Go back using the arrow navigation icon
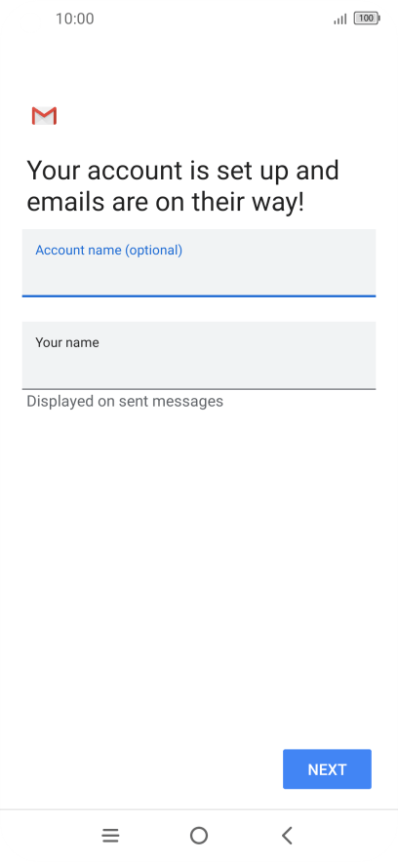 pos(287,836)
